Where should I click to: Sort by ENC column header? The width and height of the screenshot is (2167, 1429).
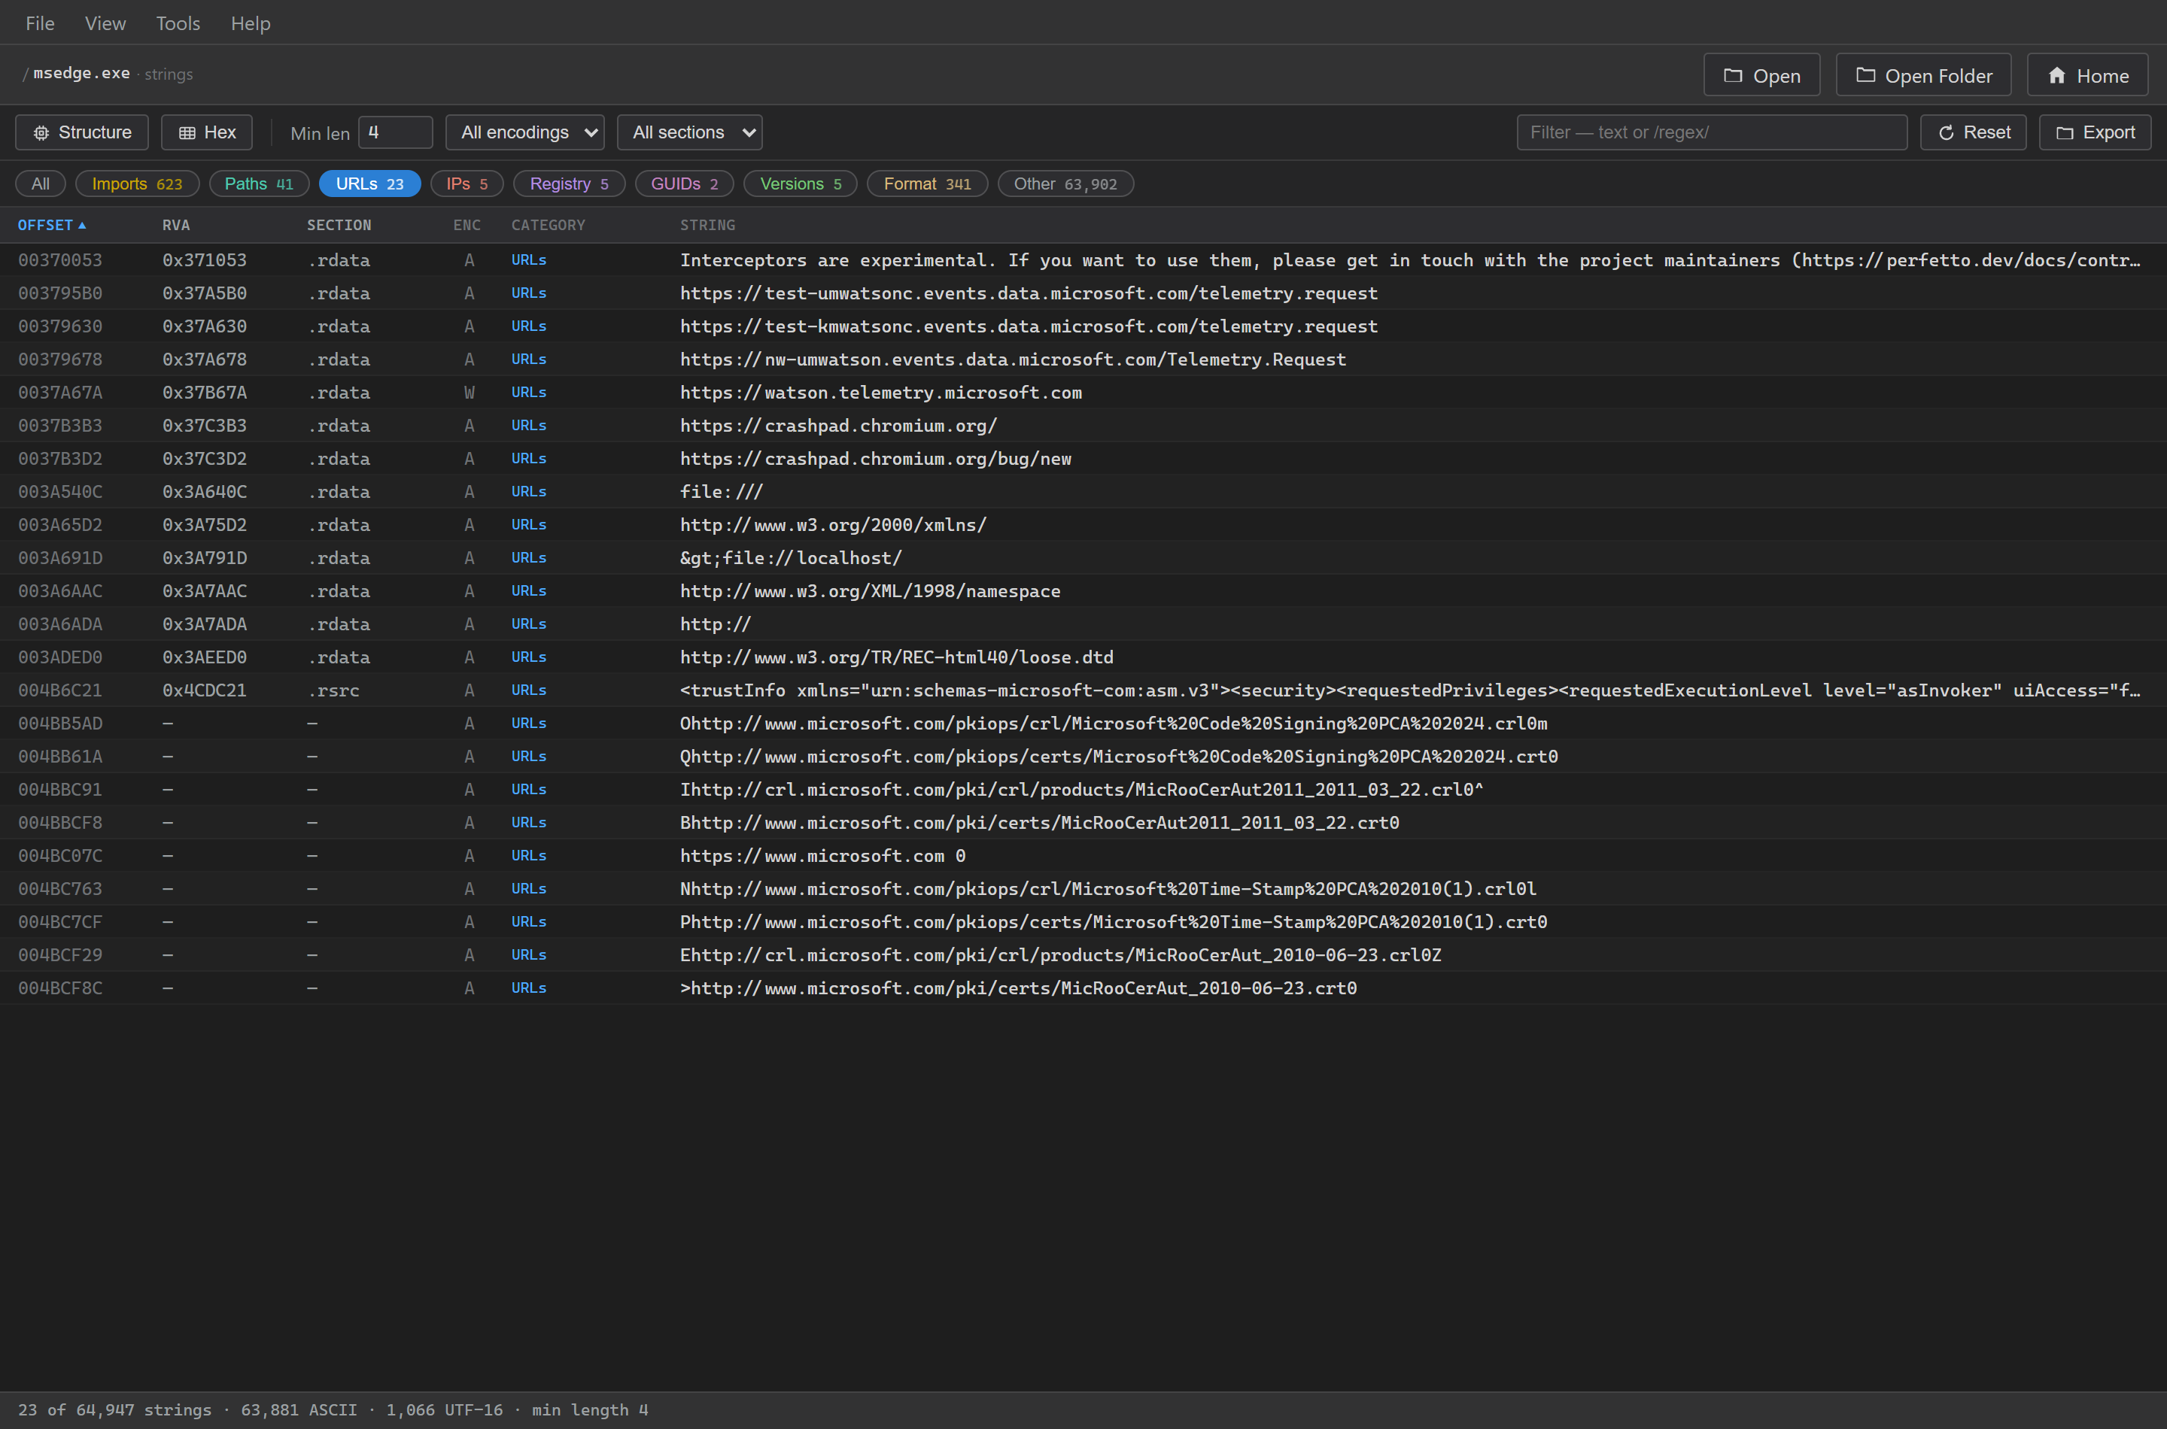click(x=467, y=225)
